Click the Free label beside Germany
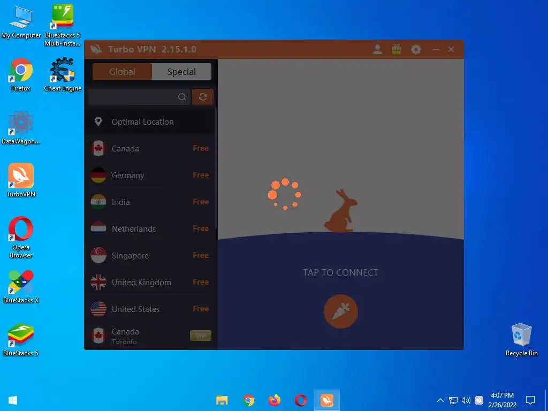 (201, 175)
